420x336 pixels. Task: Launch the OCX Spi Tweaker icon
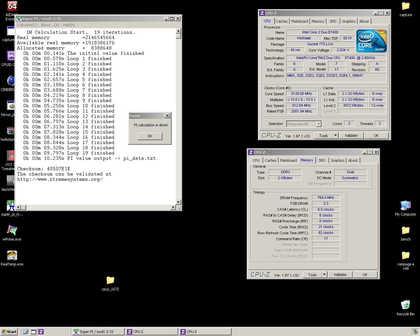point(11,156)
